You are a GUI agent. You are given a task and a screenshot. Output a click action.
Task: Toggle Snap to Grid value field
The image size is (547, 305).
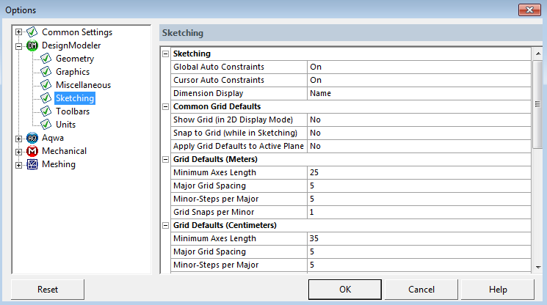click(419, 133)
